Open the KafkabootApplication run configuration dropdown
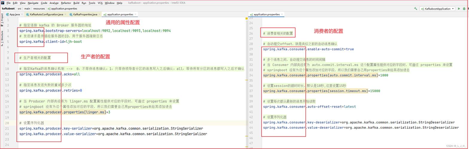469x149 pixels. coord(437,9)
